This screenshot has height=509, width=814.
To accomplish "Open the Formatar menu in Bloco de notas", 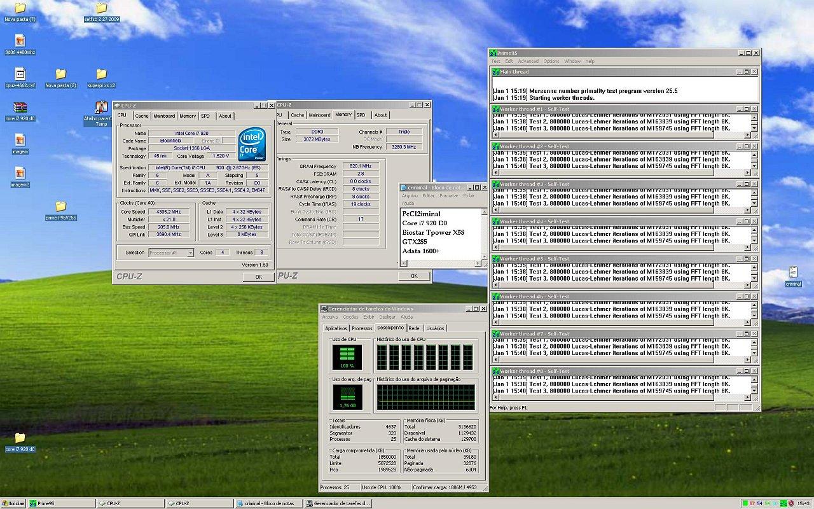I will pos(448,195).
